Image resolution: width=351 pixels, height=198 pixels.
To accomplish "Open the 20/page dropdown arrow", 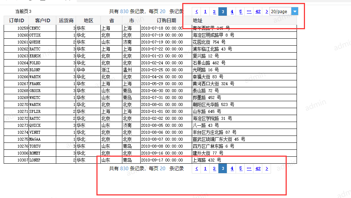I will point(295,11).
